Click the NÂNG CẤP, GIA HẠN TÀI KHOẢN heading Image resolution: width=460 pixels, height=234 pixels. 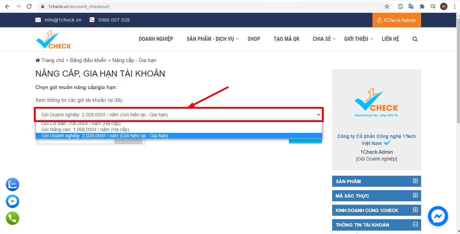coord(100,74)
